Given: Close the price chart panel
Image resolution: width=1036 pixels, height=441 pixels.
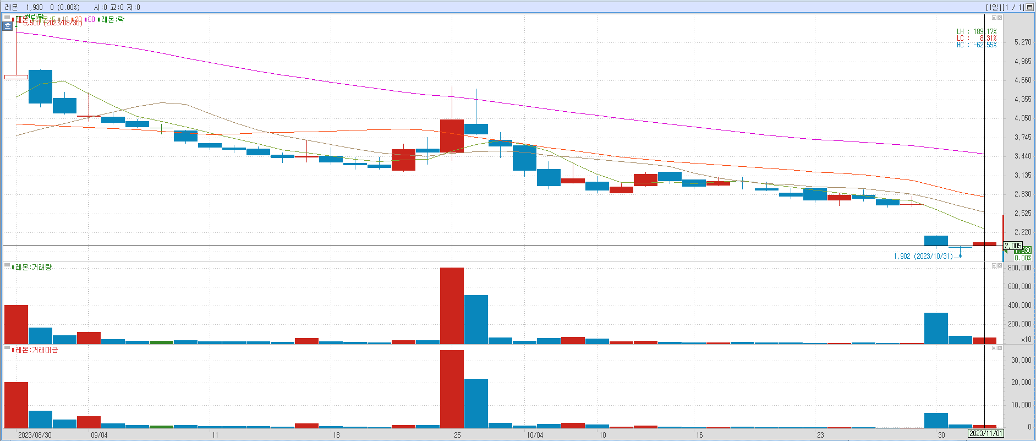Looking at the screenshot, I should coord(1000,18).
